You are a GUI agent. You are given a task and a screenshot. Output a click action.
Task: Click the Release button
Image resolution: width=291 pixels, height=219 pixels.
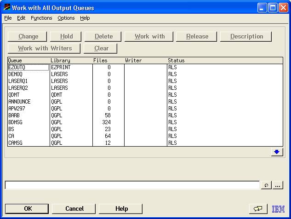(x=196, y=37)
